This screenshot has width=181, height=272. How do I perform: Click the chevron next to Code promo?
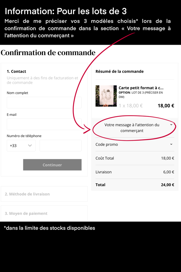[x=171, y=144]
